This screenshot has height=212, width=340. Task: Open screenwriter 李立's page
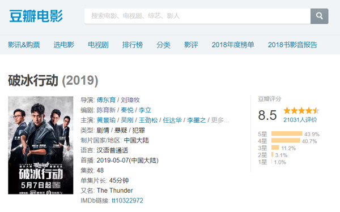point(145,110)
